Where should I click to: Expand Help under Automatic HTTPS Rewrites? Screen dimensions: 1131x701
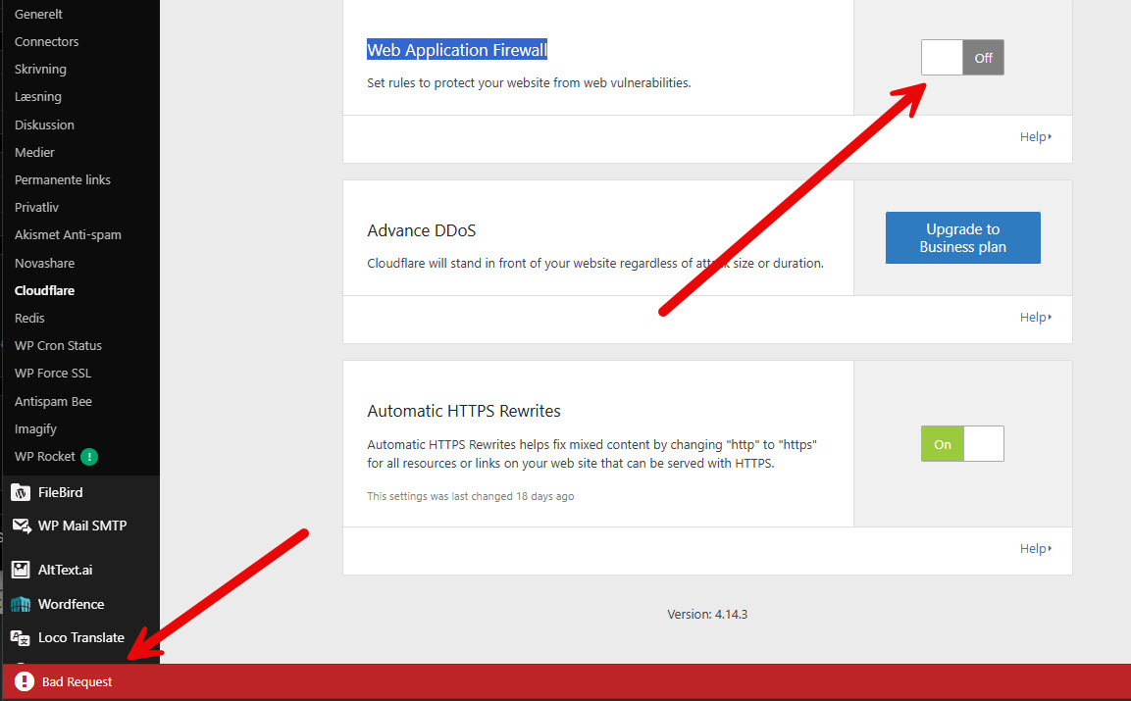pyautogui.click(x=1035, y=549)
